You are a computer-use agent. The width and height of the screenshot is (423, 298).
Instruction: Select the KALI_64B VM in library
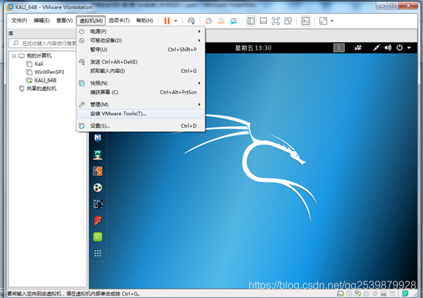coord(45,80)
